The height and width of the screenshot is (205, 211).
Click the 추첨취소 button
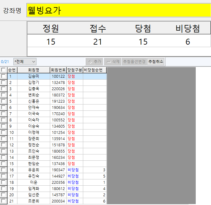(x=156, y=62)
